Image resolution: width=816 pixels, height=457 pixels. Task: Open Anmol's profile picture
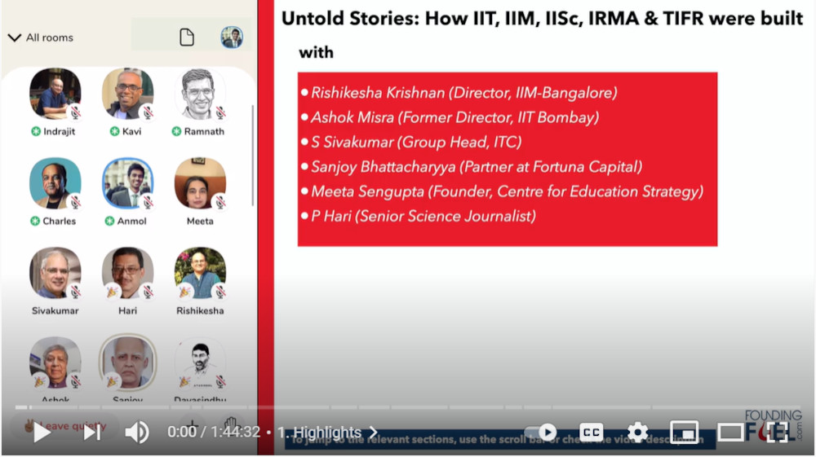[127, 183]
